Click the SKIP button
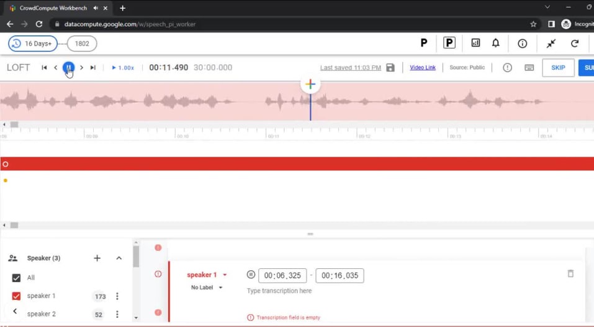This screenshot has width=594, height=334. (558, 68)
